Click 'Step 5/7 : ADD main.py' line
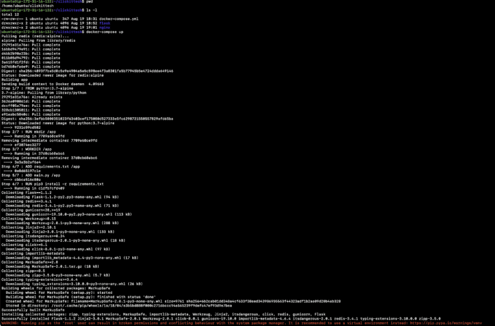The height and width of the screenshot is (326, 495). (29, 175)
